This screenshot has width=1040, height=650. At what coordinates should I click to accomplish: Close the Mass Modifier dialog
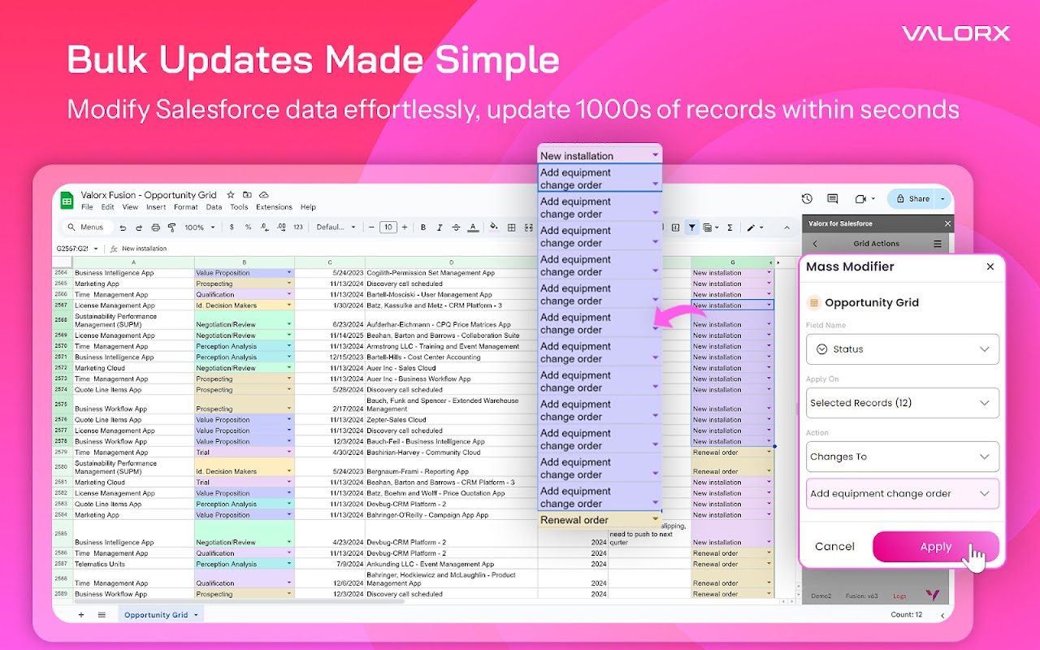coord(990,266)
